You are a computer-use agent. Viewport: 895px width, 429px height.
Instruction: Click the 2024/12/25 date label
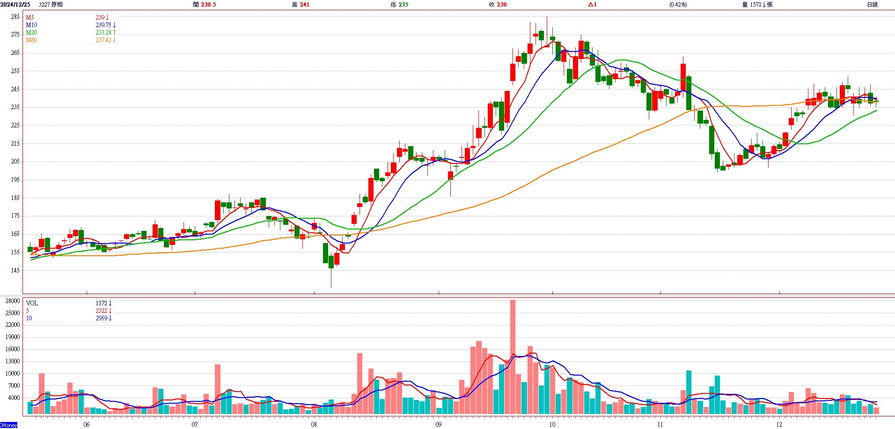click(15, 5)
